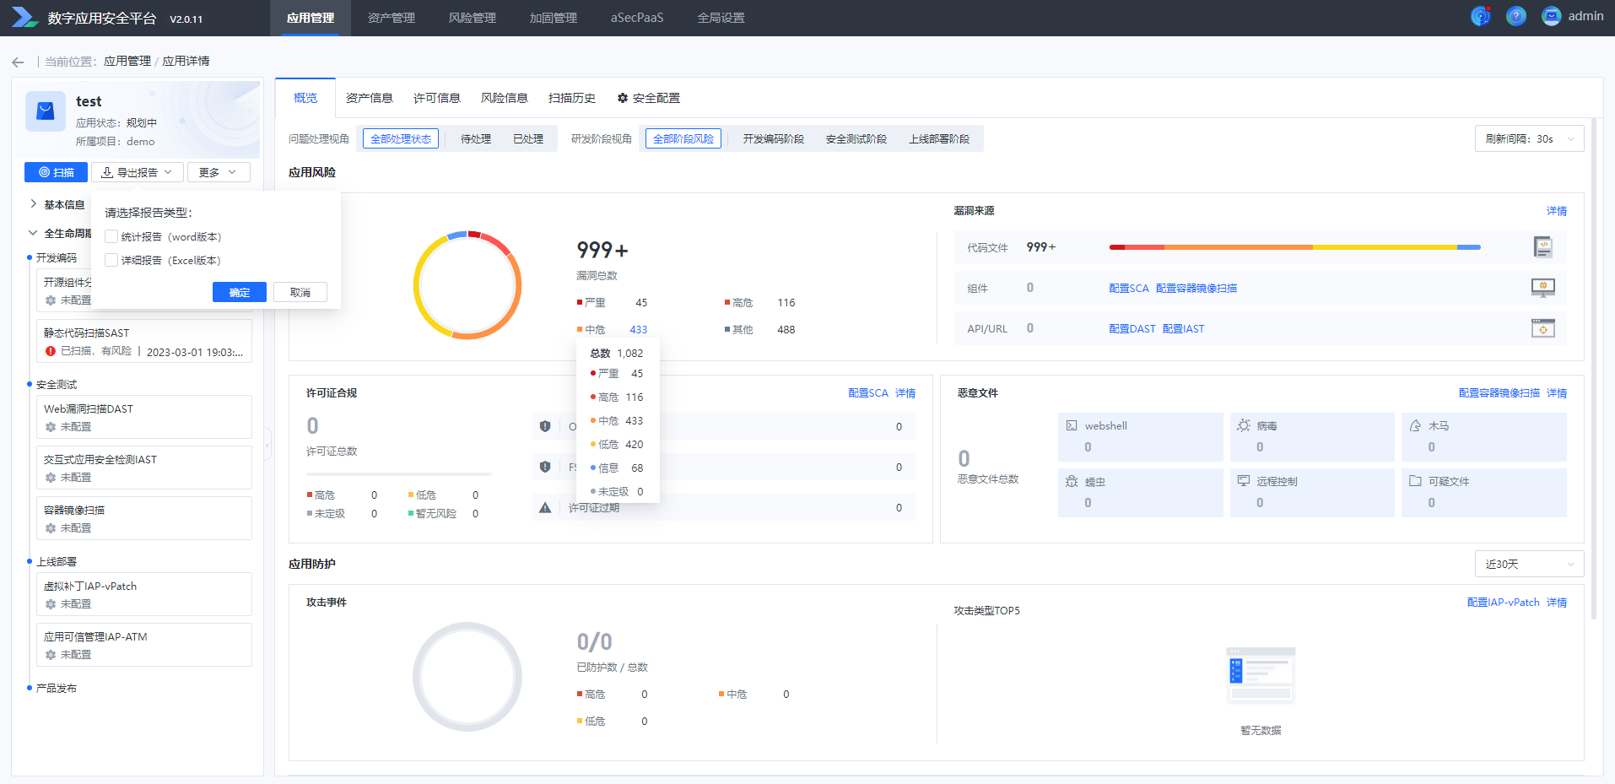Switch to the 风险信息 tab
This screenshot has width=1615, height=784.
tap(504, 98)
